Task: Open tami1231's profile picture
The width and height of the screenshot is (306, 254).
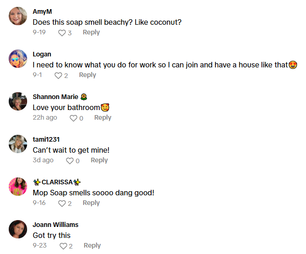Action: point(18,144)
